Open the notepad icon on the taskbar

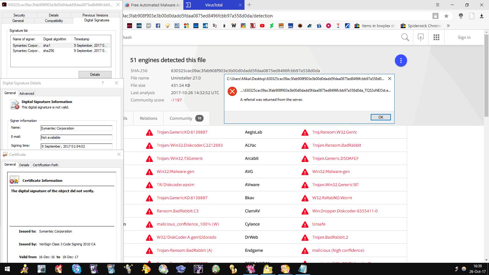tap(303, 269)
